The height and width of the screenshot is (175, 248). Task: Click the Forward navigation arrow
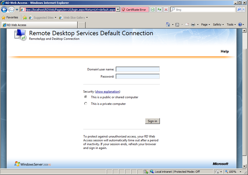tap(11, 9)
